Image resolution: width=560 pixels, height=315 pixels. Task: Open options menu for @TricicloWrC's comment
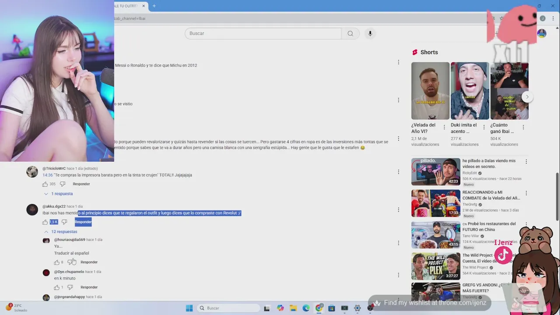pos(398,172)
